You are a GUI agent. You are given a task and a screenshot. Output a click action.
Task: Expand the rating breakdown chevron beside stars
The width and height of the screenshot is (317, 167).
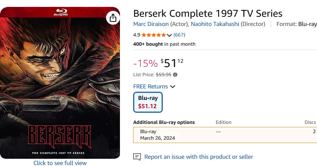(x=169, y=35)
